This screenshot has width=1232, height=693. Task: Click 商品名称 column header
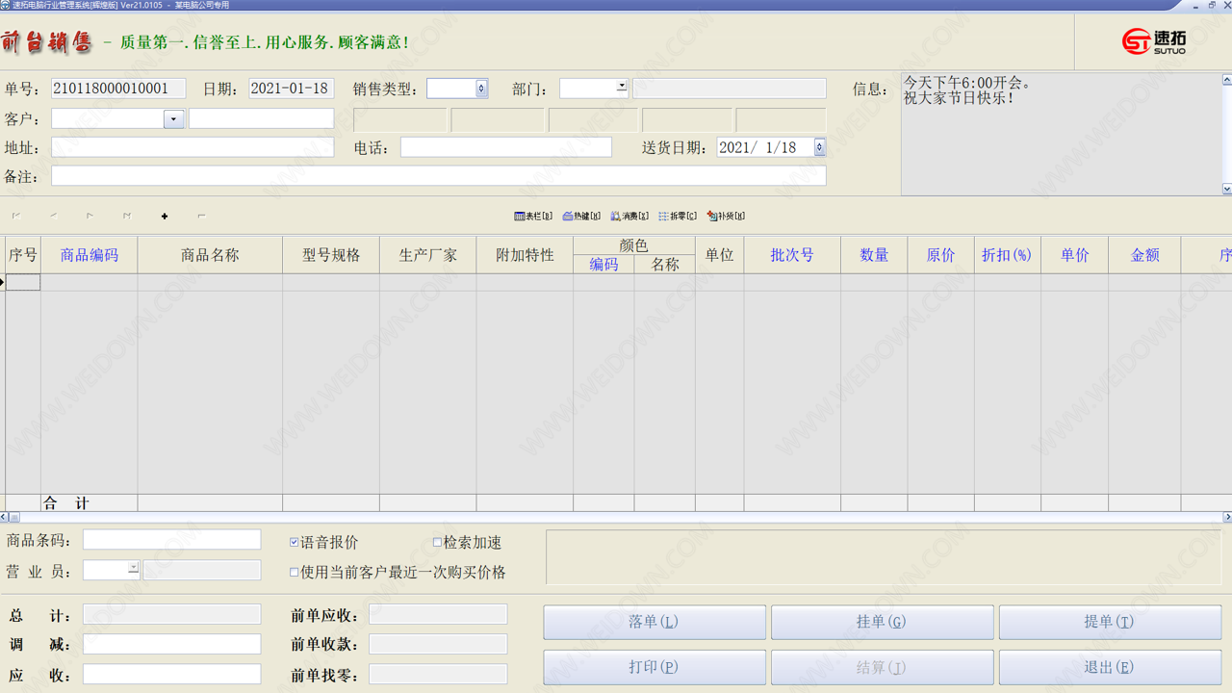(210, 255)
